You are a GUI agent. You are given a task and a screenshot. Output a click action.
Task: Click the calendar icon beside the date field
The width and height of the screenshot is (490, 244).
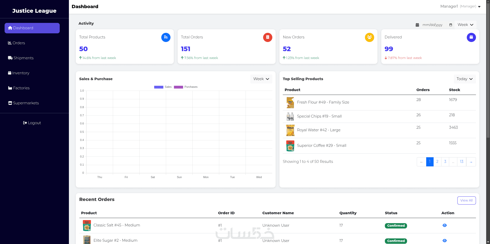click(417, 25)
